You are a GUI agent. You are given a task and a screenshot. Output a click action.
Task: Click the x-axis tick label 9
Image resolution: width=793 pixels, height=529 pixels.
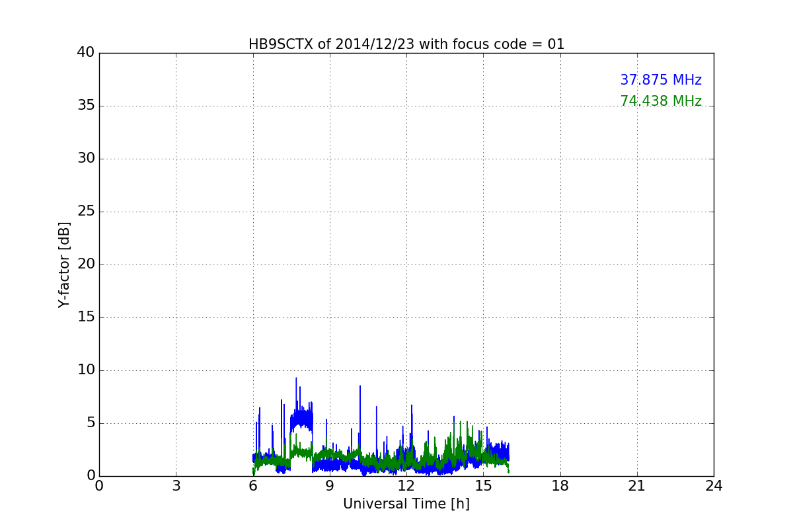coord(330,486)
